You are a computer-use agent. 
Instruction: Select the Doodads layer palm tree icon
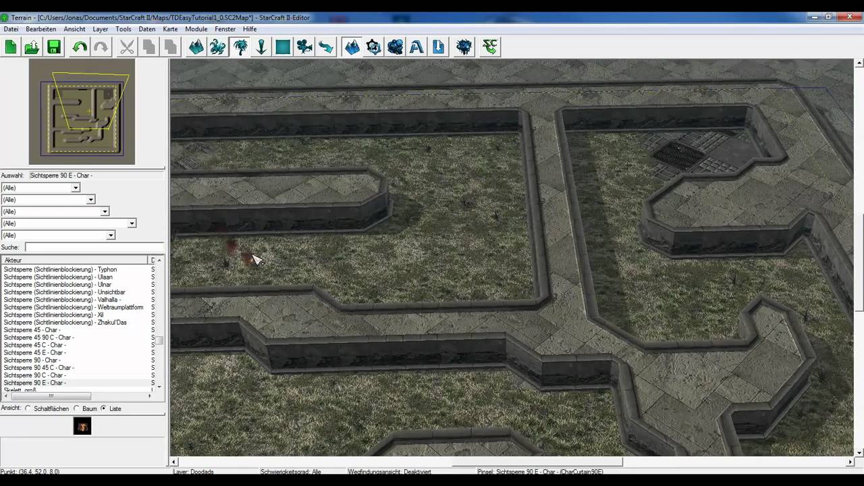(x=240, y=47)
